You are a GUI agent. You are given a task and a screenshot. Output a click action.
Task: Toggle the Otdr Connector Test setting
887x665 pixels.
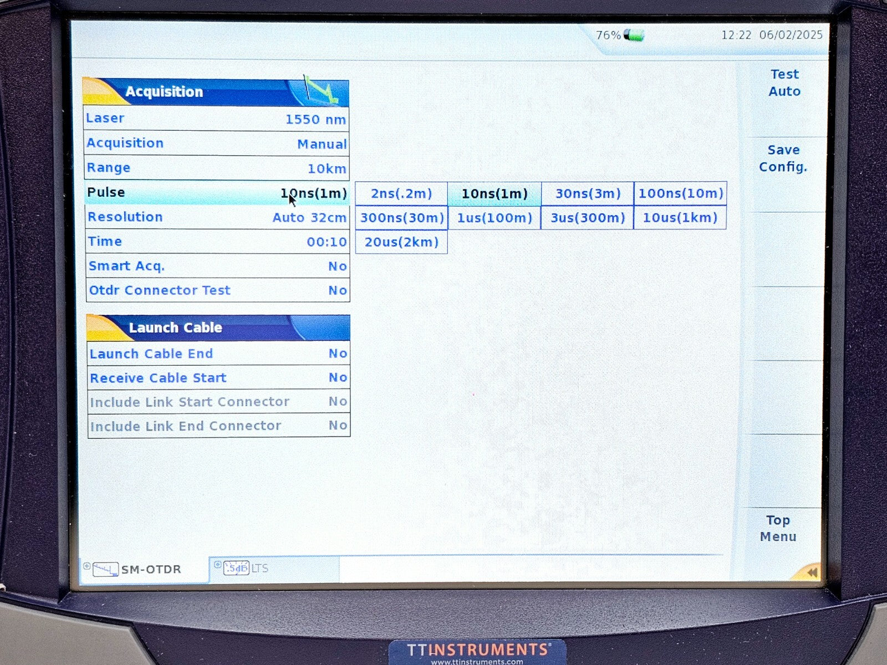click(217, 290)
